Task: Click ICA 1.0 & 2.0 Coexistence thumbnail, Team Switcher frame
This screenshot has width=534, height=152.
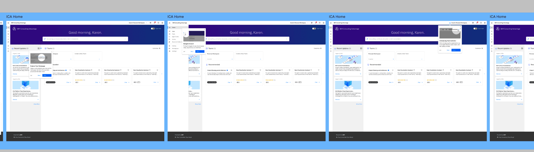Action: point(348,59)
